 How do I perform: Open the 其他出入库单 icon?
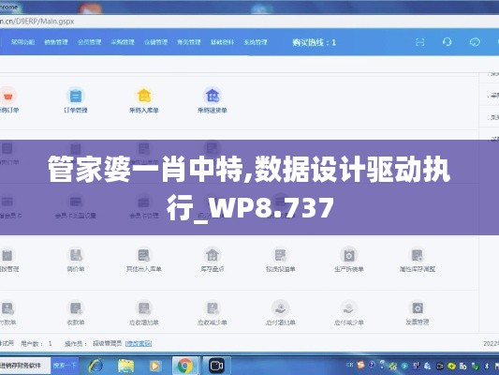(x=144, y=255)
